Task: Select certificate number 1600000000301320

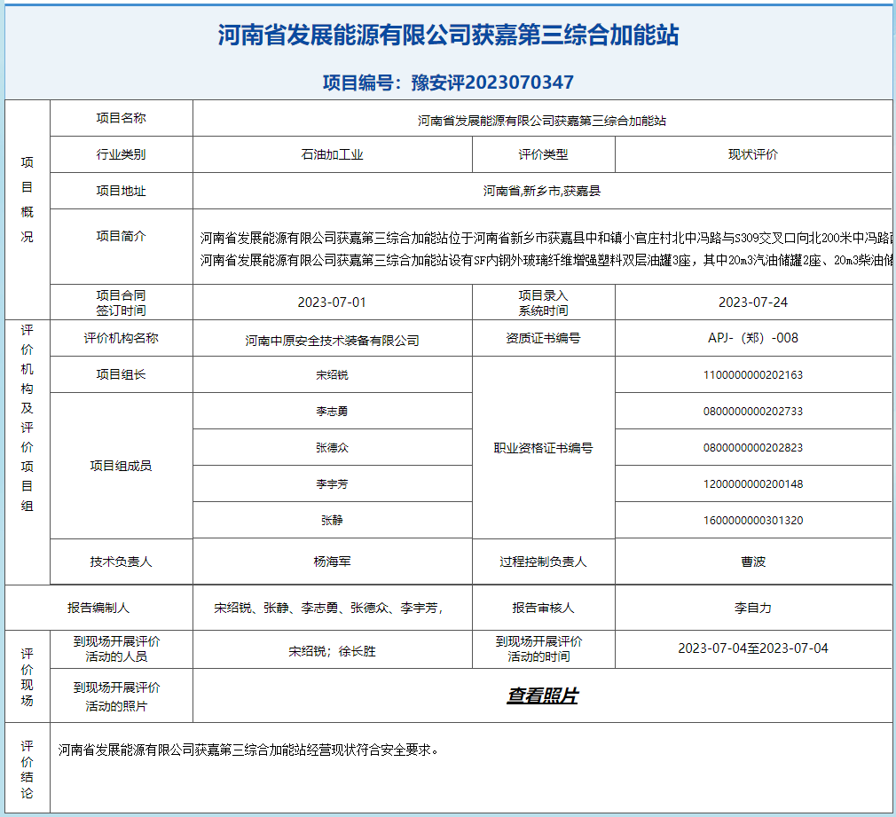Action: (x=753, y=521)
